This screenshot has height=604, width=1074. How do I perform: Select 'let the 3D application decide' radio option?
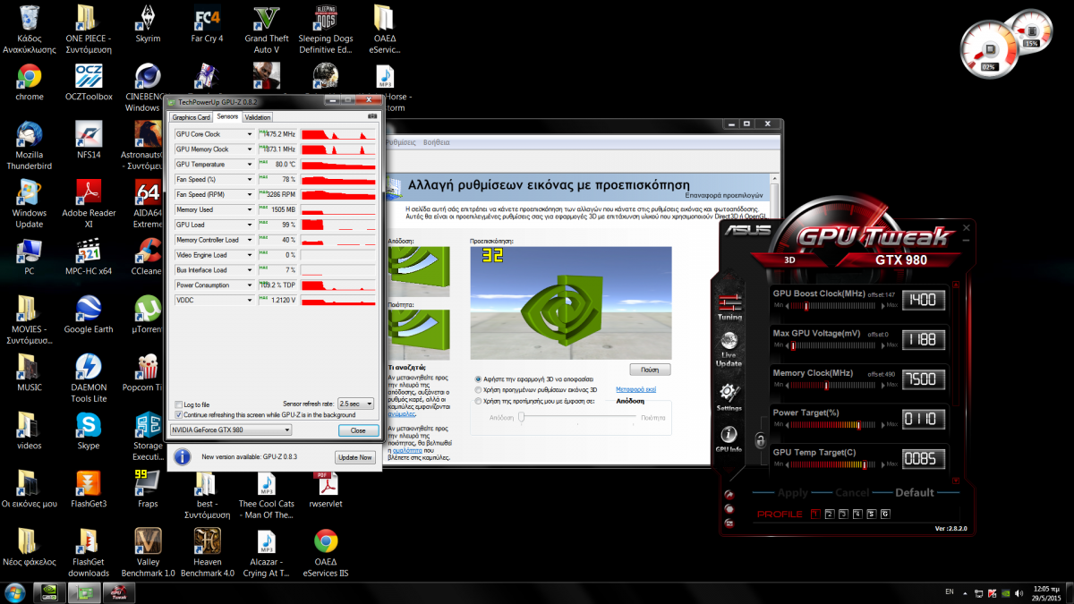pyautogui.click(x=479, y=379)
